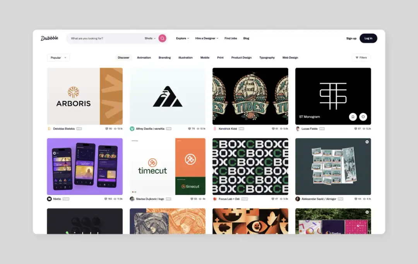
Task: Click the pink search magnifier icon
Action: (162, 38)
